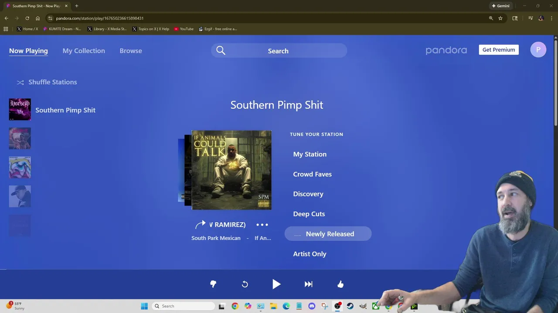Select Artist Only tuning mode
Viewport: 558px width, 313px height.
(310, 254)
